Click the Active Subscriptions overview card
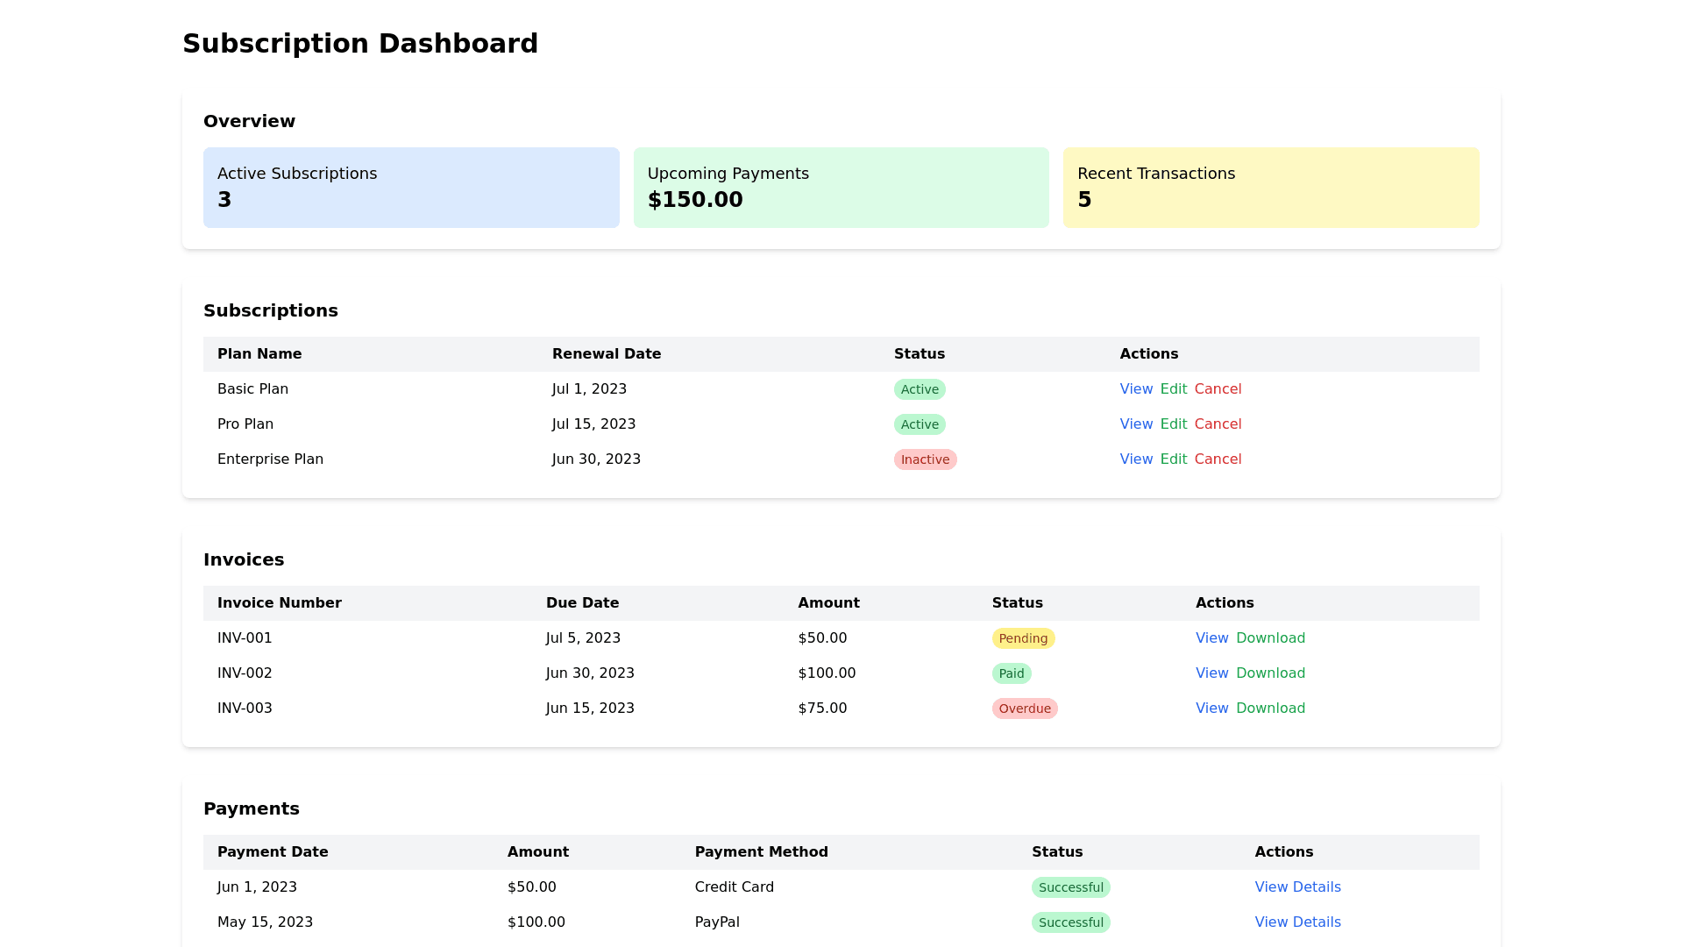 coord(411,188)
